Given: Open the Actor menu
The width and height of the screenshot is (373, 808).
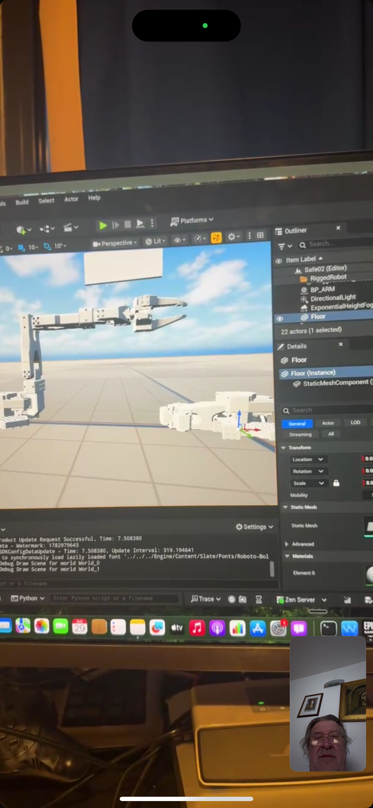Looking at the screenshot, I should (x=71, y=199).
